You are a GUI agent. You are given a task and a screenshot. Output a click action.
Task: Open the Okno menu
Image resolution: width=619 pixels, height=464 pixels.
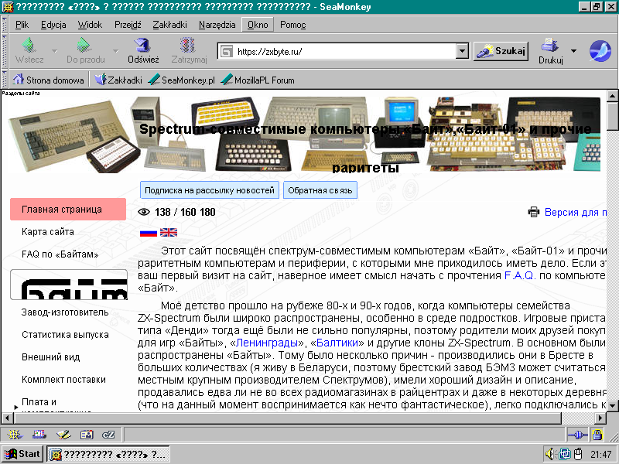pyautogui.click(x=258, y=25)
